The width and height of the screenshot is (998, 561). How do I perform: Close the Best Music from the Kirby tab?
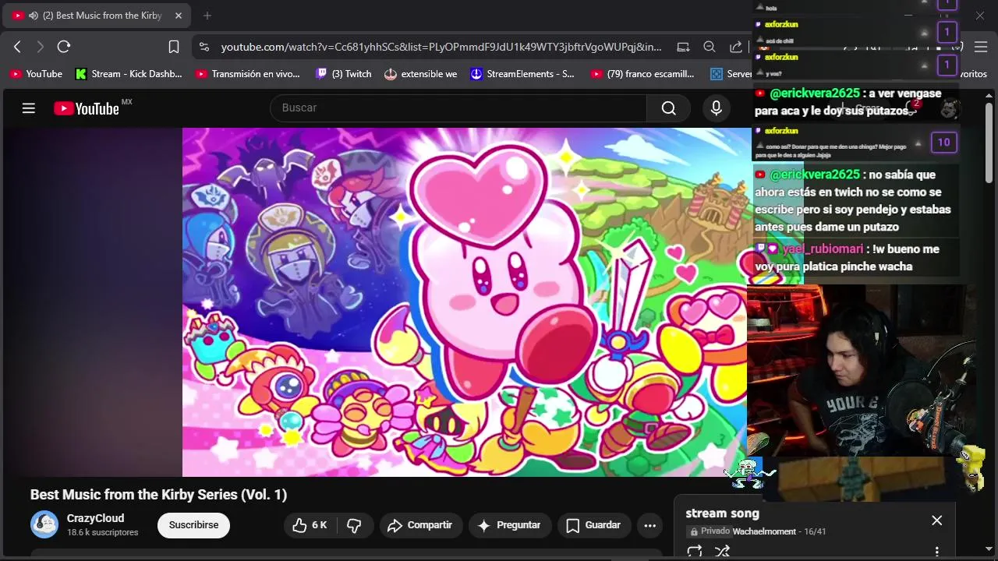click(178, 16)
